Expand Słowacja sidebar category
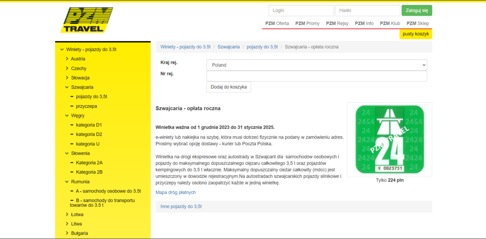This screenshot has width=486, height=239. click(x=67, y=78)
